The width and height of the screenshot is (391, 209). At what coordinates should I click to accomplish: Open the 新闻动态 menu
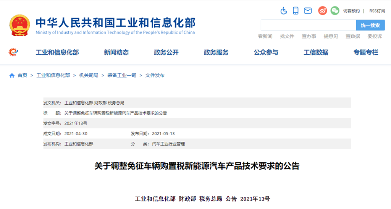tap(116, 52)
